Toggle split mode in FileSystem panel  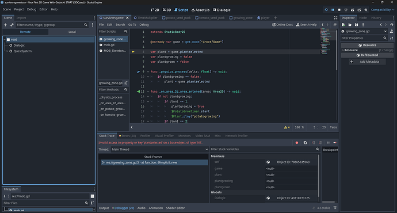click(93, 196)
